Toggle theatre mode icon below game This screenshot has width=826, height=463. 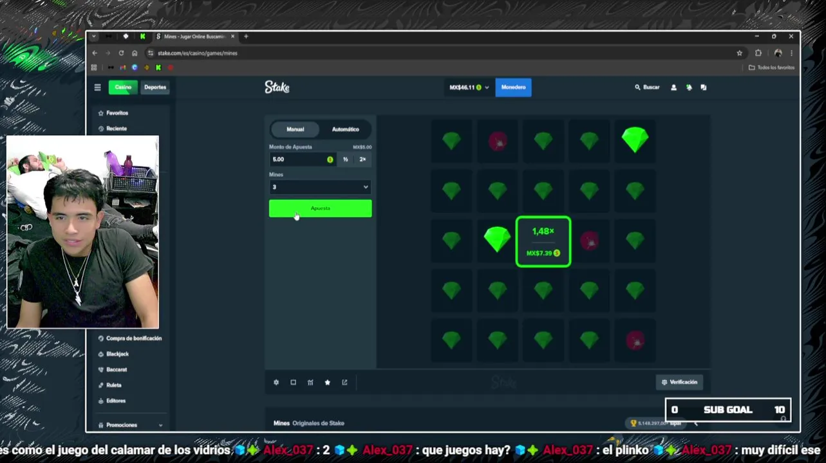click(293, 382)
